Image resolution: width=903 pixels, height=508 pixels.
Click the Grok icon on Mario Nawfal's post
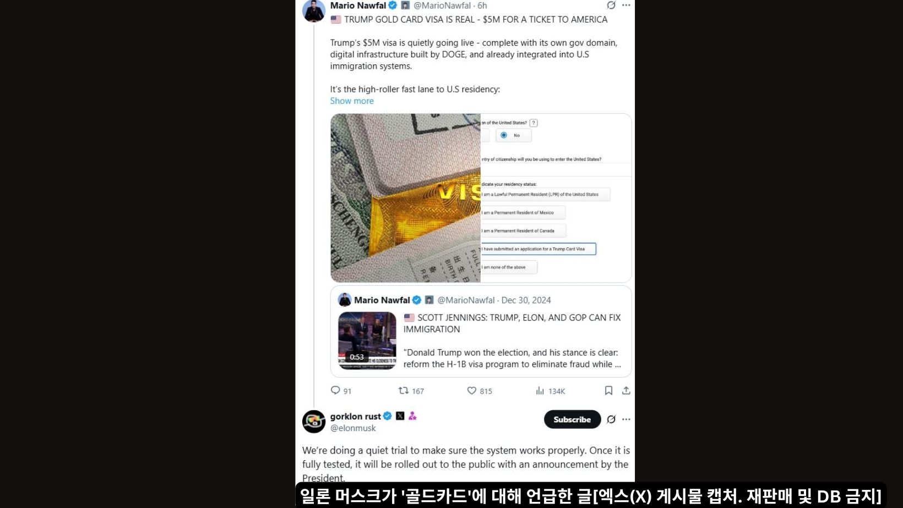[611, 5]
